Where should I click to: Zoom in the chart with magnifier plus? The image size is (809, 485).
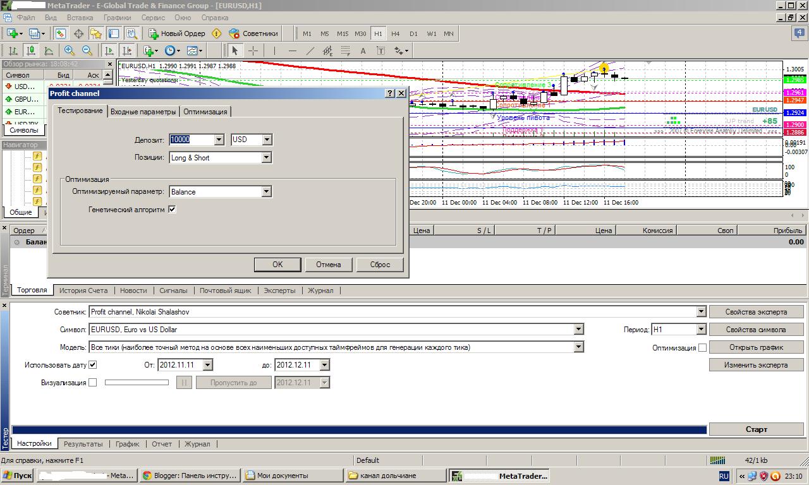(69, 51)
